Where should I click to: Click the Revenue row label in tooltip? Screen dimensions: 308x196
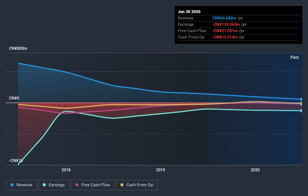point(186,18)
